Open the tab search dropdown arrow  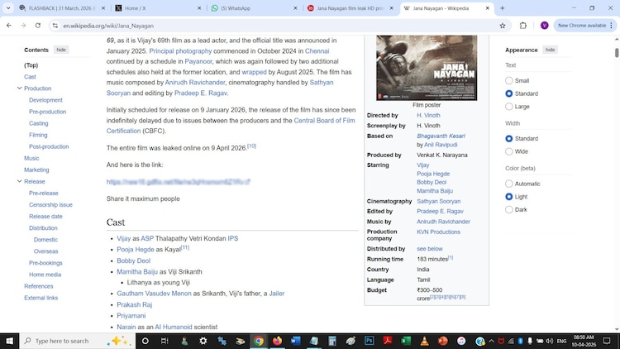tap(8, 8)
